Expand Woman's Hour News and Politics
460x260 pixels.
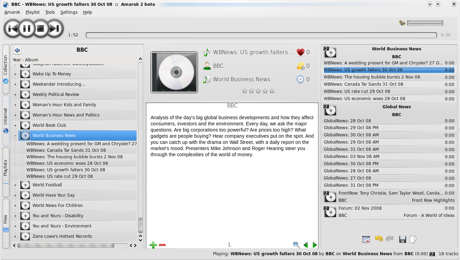(15, 115)
